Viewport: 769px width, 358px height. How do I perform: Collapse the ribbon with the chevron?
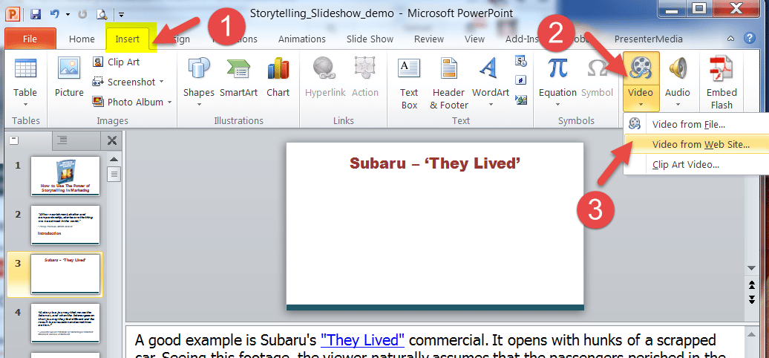[x=731, y=39]
